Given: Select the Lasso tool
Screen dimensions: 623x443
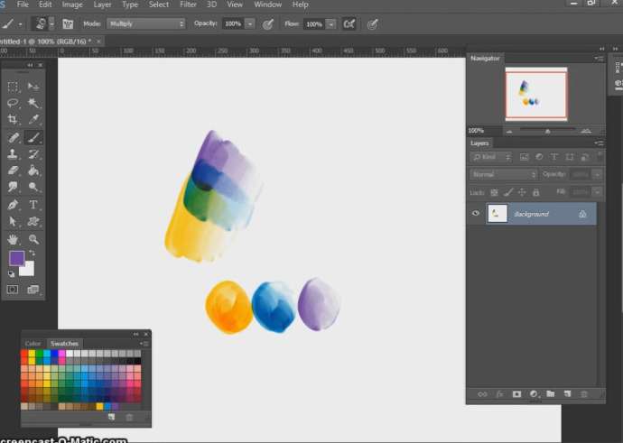Looking at the screenshot, I should point(14,103).
